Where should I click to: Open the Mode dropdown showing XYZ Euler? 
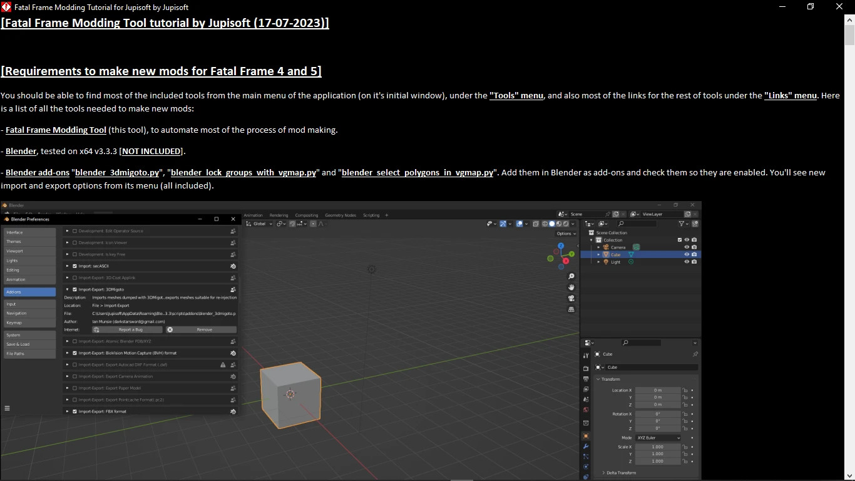click(x=658, y=437)
